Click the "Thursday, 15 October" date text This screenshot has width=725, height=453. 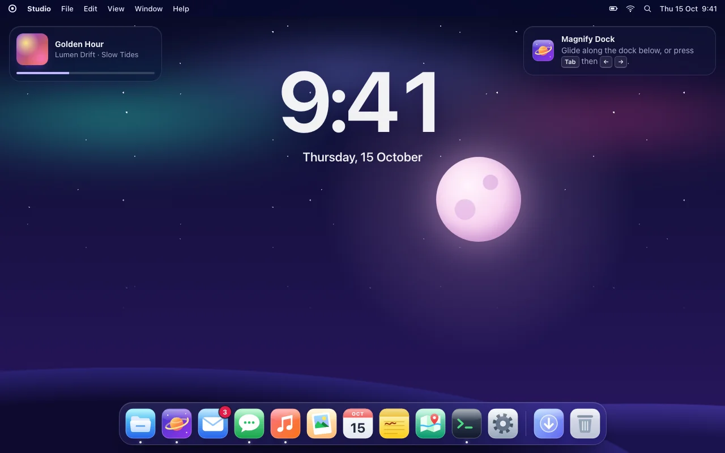(x=362, y=157)
